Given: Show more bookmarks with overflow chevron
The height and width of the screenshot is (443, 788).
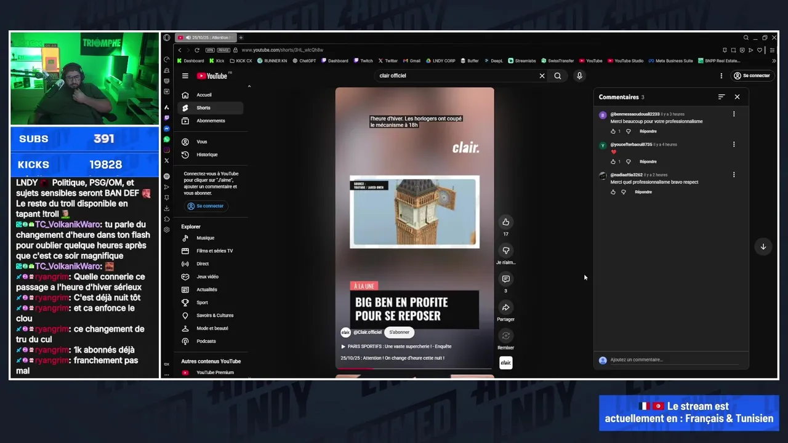Looking at the screenshot, I should point(774,61).
